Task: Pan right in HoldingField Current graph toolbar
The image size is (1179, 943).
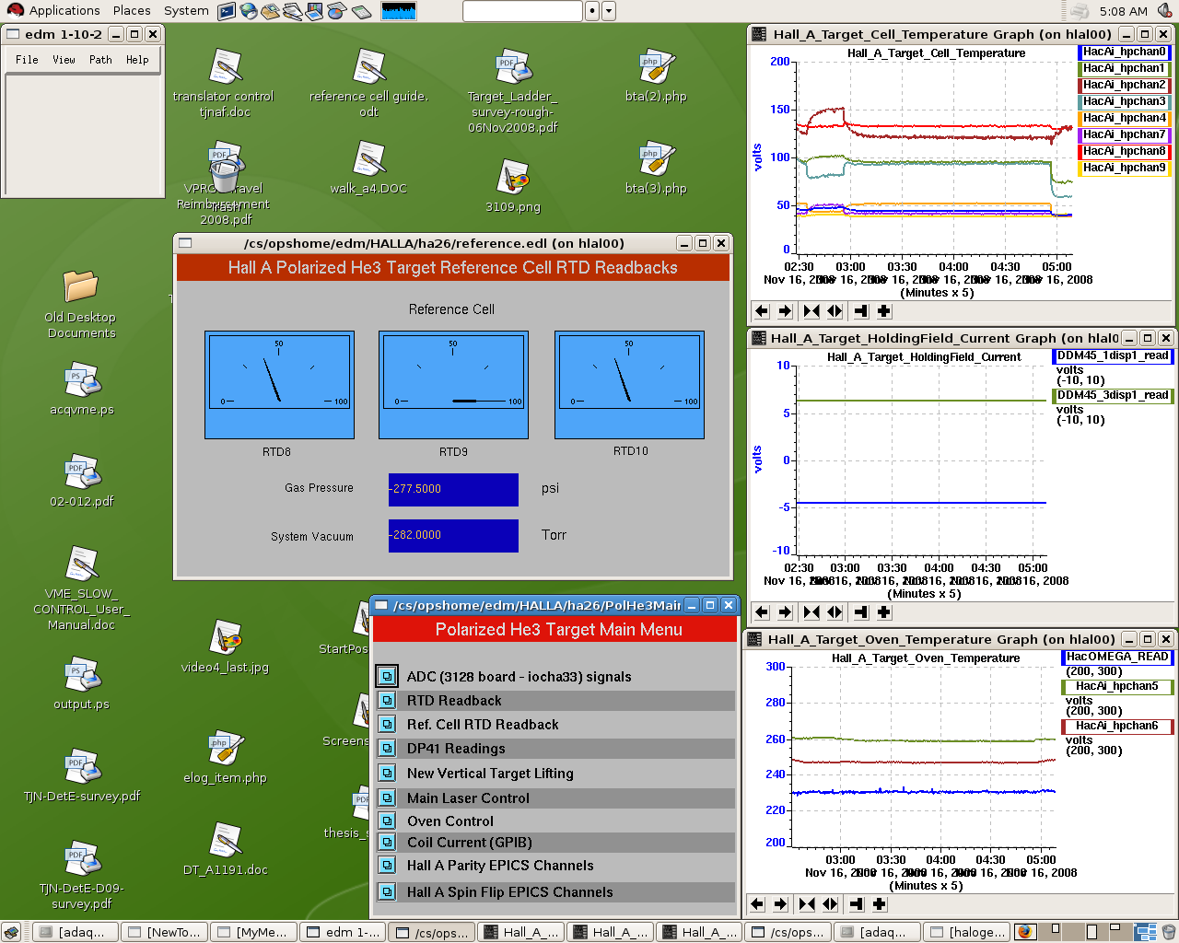Action: tap(785, 612)
